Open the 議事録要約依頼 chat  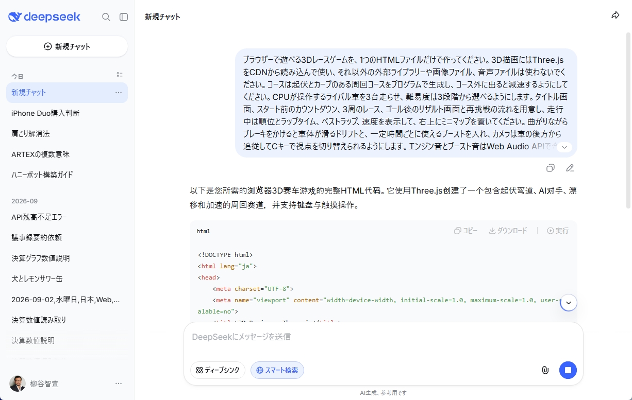point(67,238)
